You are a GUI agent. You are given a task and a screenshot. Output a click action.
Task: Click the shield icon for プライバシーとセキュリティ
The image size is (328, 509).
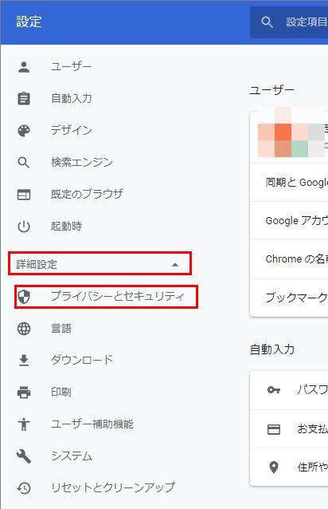point(24,296)
